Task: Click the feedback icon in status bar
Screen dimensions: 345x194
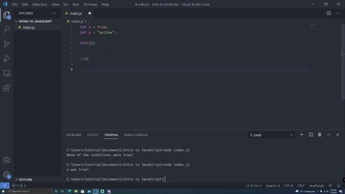Action: tap(330, 185)
